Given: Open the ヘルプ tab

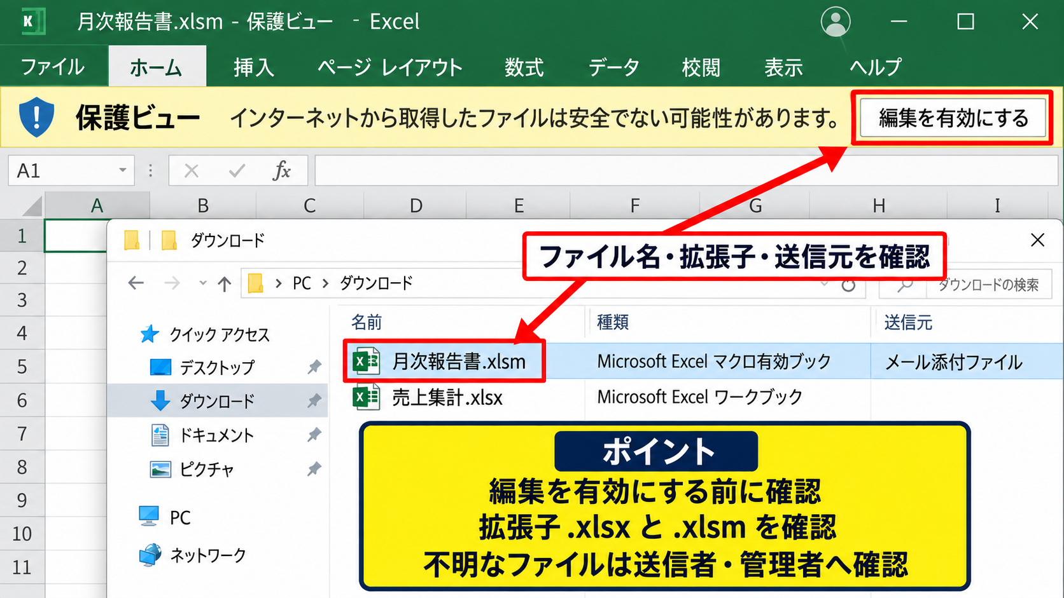Looking at the screenshot, I should pos(876,67).
